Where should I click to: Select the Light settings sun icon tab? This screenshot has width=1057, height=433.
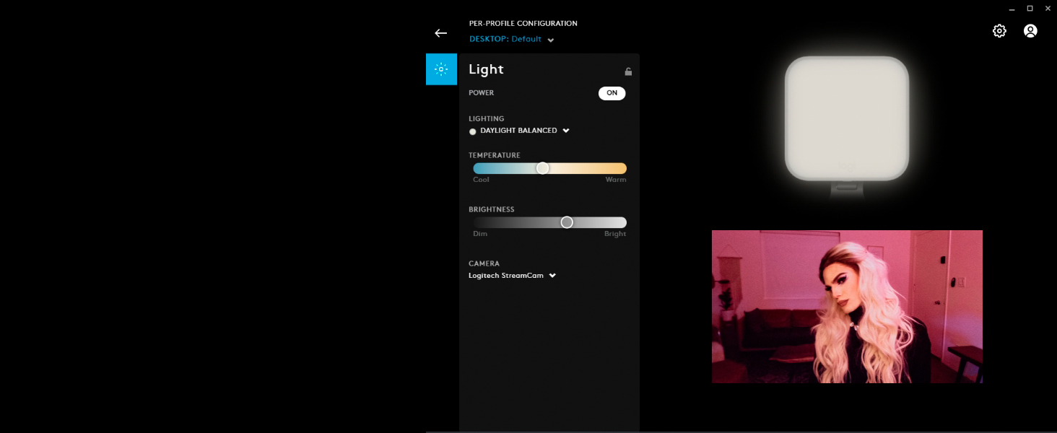(x=441, y=69)
